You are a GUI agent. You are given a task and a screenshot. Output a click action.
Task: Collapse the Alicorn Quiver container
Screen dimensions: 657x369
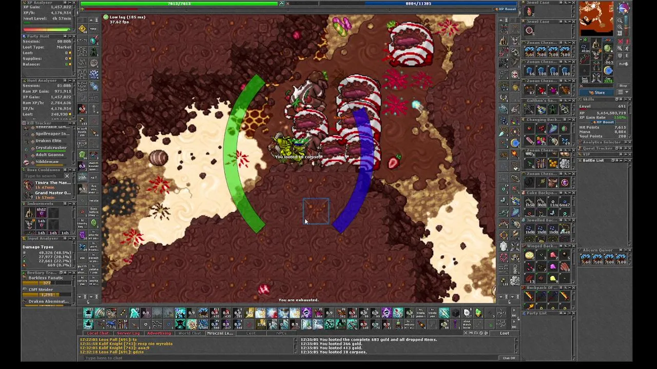coord(626,250)
